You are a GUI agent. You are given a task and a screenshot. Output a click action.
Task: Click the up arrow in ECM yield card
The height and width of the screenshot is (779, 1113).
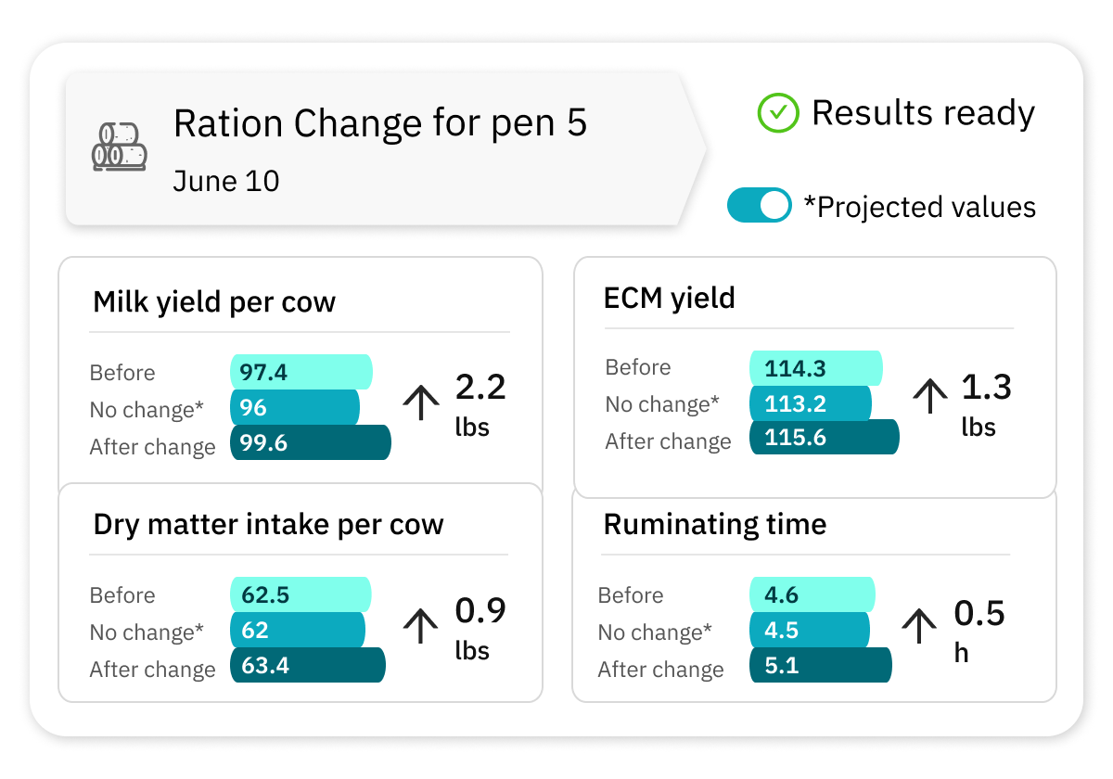click(x=928, y=397)
